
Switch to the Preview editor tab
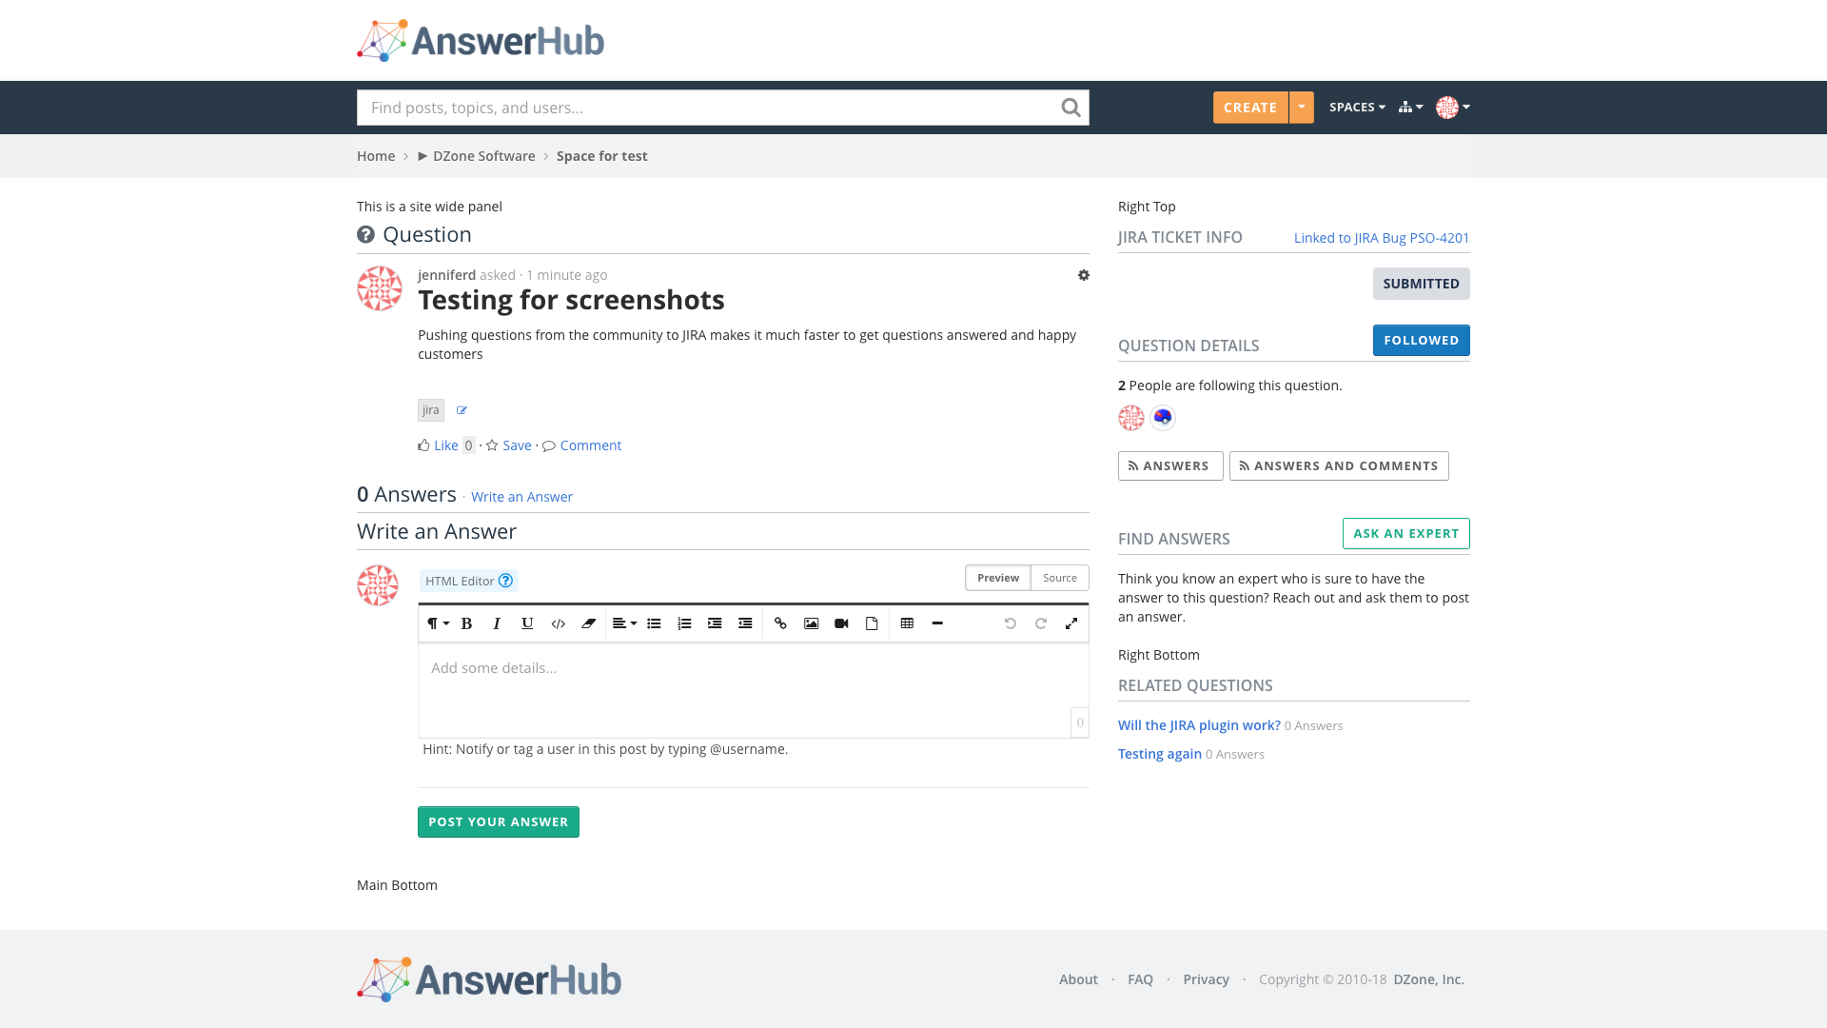click(998, 578)
